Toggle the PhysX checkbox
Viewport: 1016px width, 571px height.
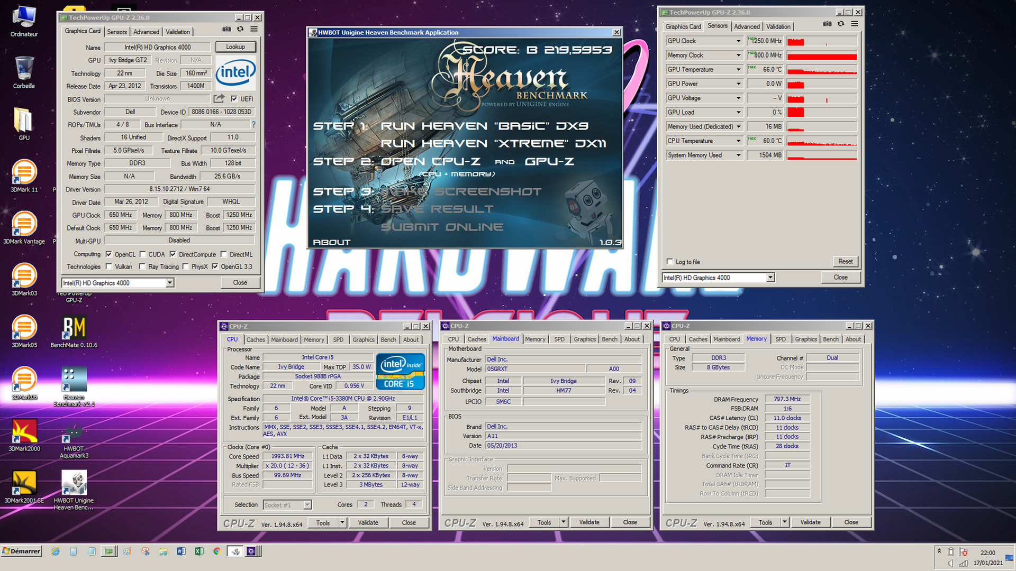click(186, 266)
